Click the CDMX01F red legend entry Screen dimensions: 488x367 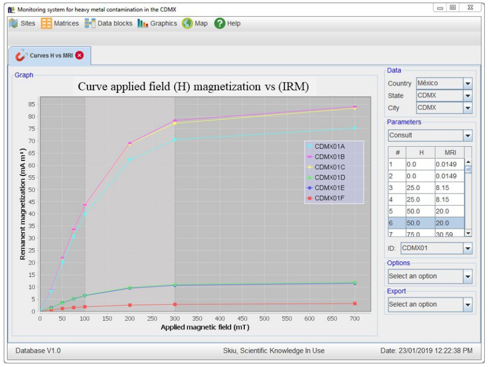click(329, 198)
